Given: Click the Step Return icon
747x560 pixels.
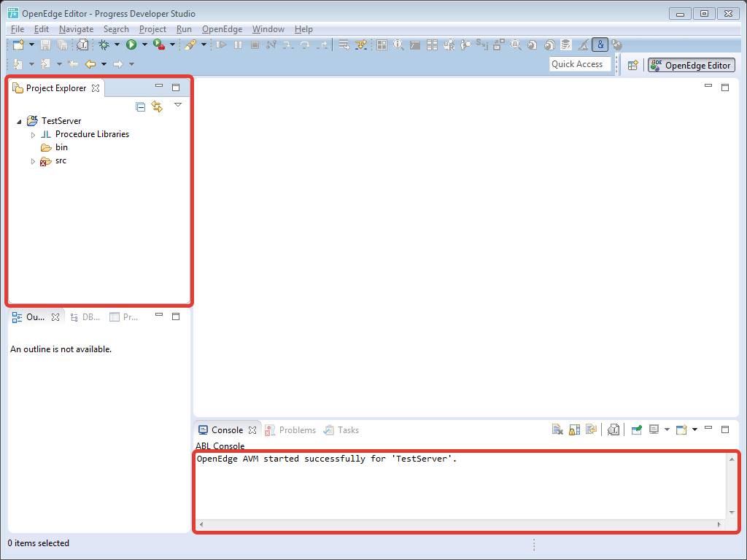Looking at the screenshot, I should point(322,44).
